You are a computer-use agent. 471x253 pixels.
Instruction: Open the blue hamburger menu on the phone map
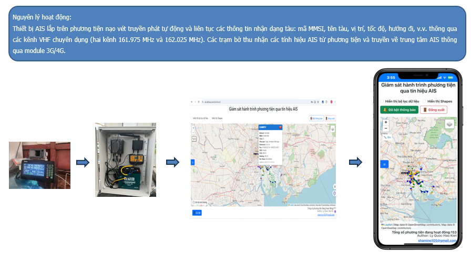(x=384, y=164)
